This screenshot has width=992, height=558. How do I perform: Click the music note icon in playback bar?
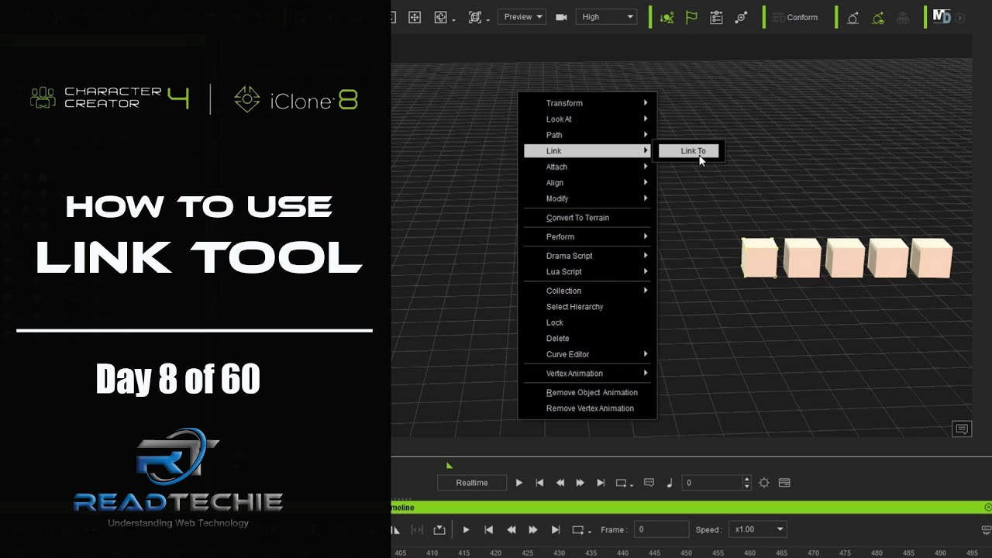670,483
